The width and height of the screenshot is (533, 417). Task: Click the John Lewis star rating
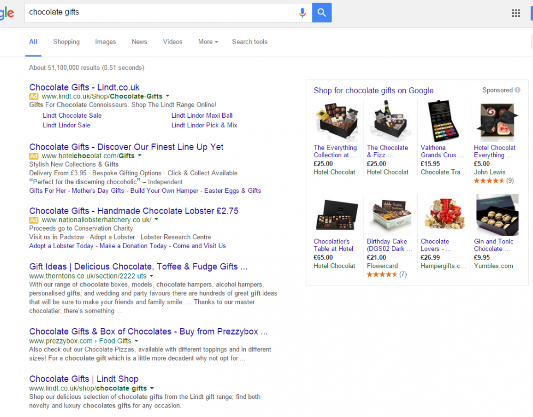click(489, 181)
